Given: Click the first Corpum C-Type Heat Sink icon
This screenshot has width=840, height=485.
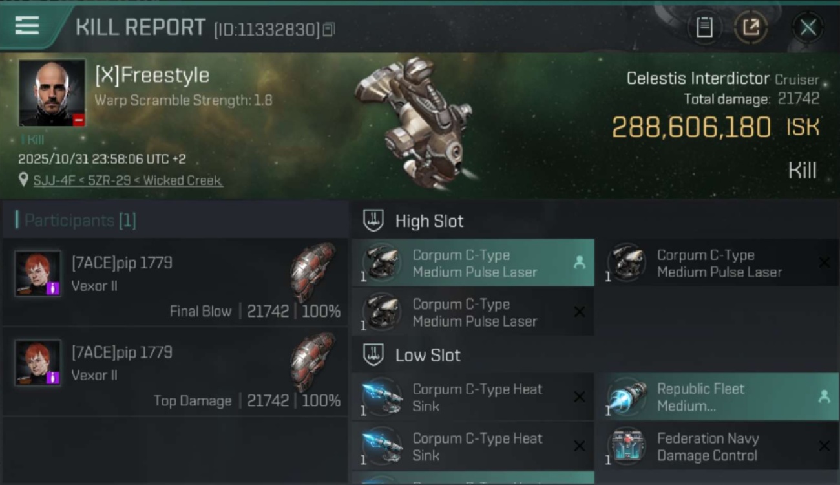Looking at the screenshot, I should tap(382, 397).
